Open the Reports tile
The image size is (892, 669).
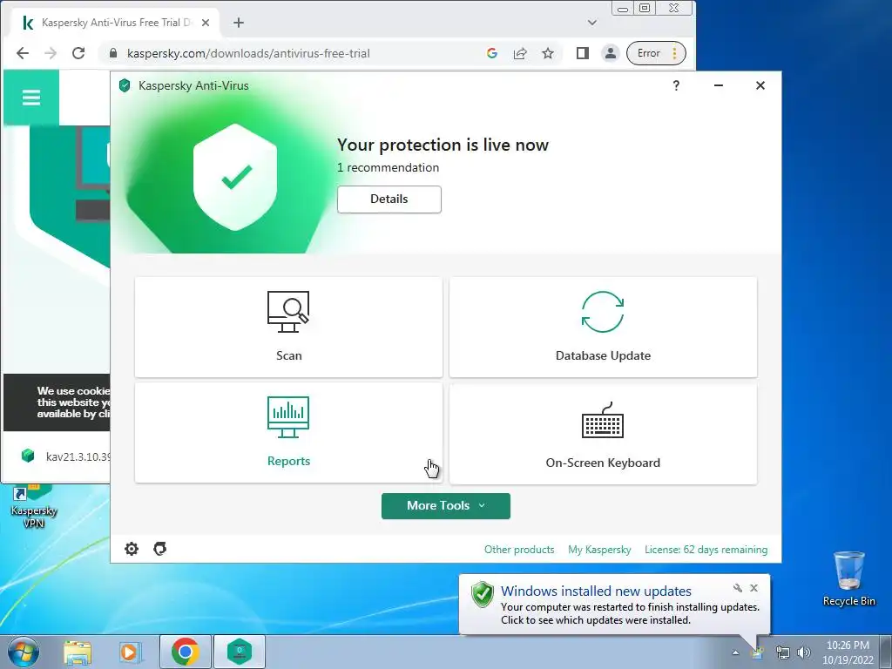pos(288,433)
